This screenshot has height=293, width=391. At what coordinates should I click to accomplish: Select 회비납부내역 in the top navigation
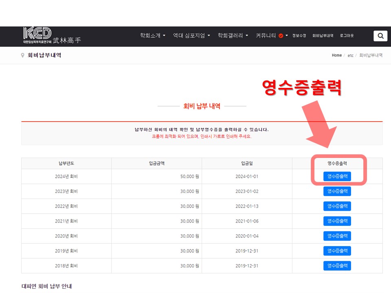pyautogui.click(x=323, y=36)
